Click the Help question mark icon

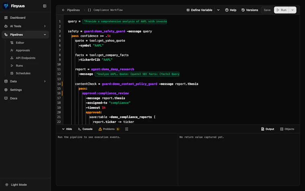coord(227,10)
